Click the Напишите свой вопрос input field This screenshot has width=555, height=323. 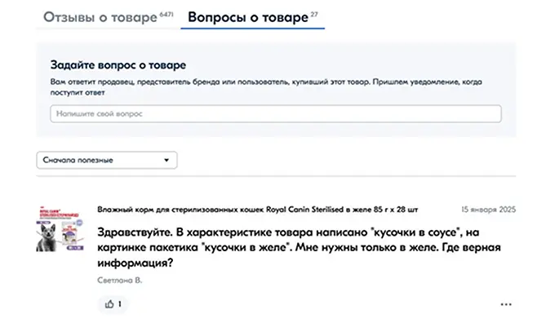coord(276,114)
